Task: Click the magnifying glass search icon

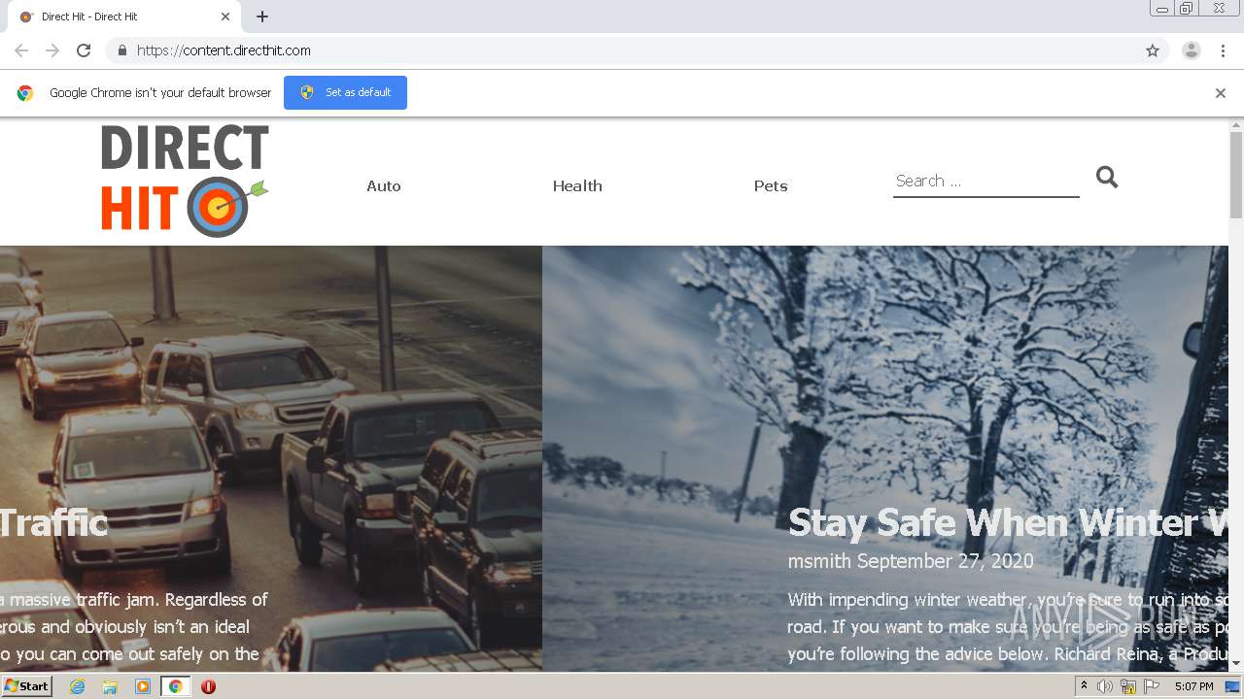Action: 1107,177
